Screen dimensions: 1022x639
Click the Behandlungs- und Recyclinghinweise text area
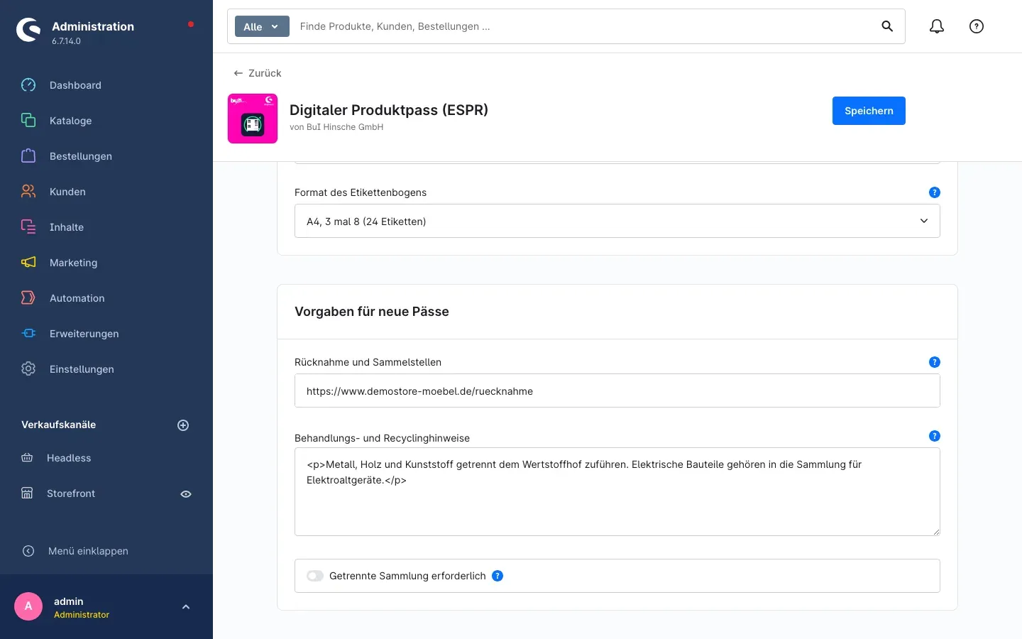617,491
